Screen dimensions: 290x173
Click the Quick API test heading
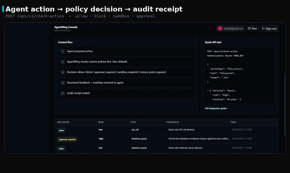click(213, 42)
